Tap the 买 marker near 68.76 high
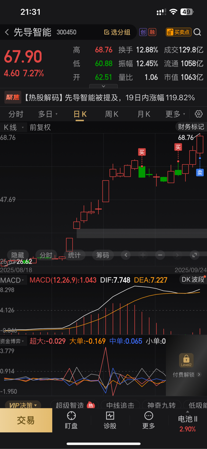Viewport: 207px width, 449px height. (x=178, y=147)
